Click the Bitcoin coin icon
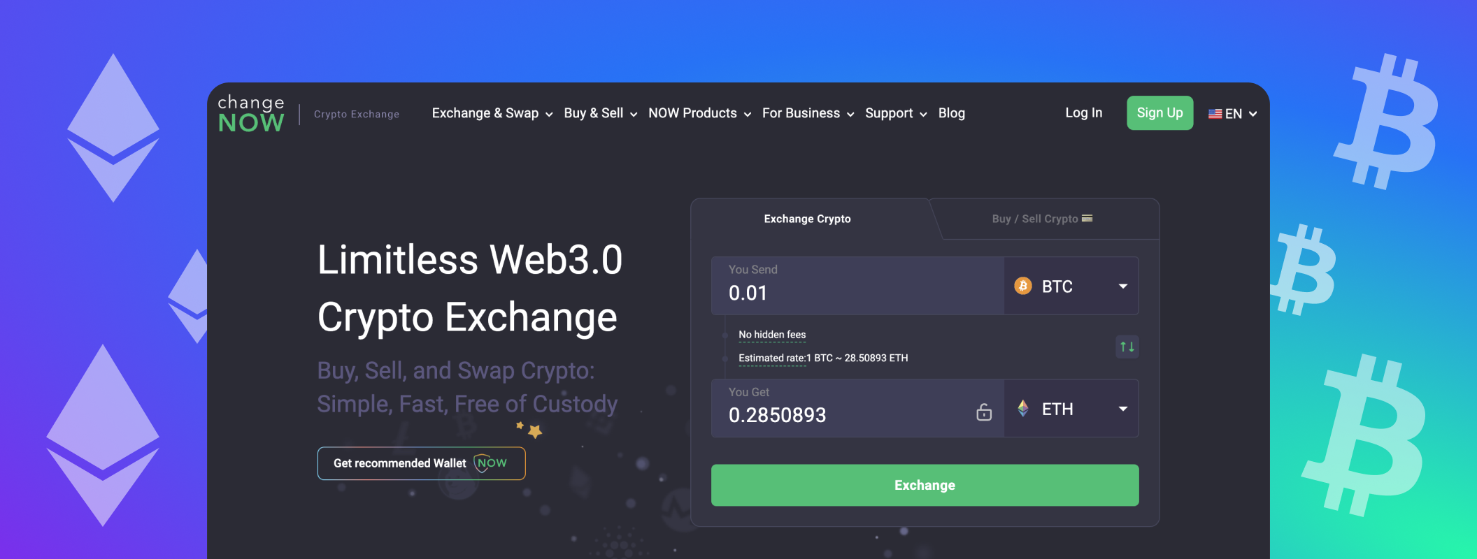 coord(1023,286)
